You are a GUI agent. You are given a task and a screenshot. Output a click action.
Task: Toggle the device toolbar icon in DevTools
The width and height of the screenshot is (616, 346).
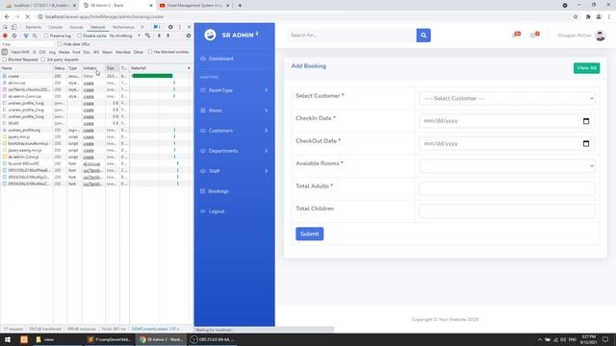click(13, 27)
